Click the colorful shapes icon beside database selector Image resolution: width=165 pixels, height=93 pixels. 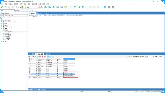coord(22,7)
